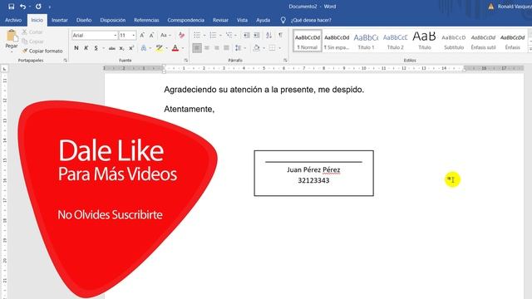
Task: Switch to the Insertar tab
Action: click(60, 20)
